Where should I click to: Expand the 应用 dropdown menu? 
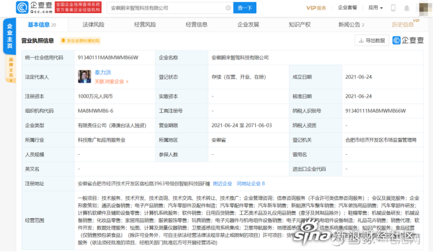click(375, 8)
